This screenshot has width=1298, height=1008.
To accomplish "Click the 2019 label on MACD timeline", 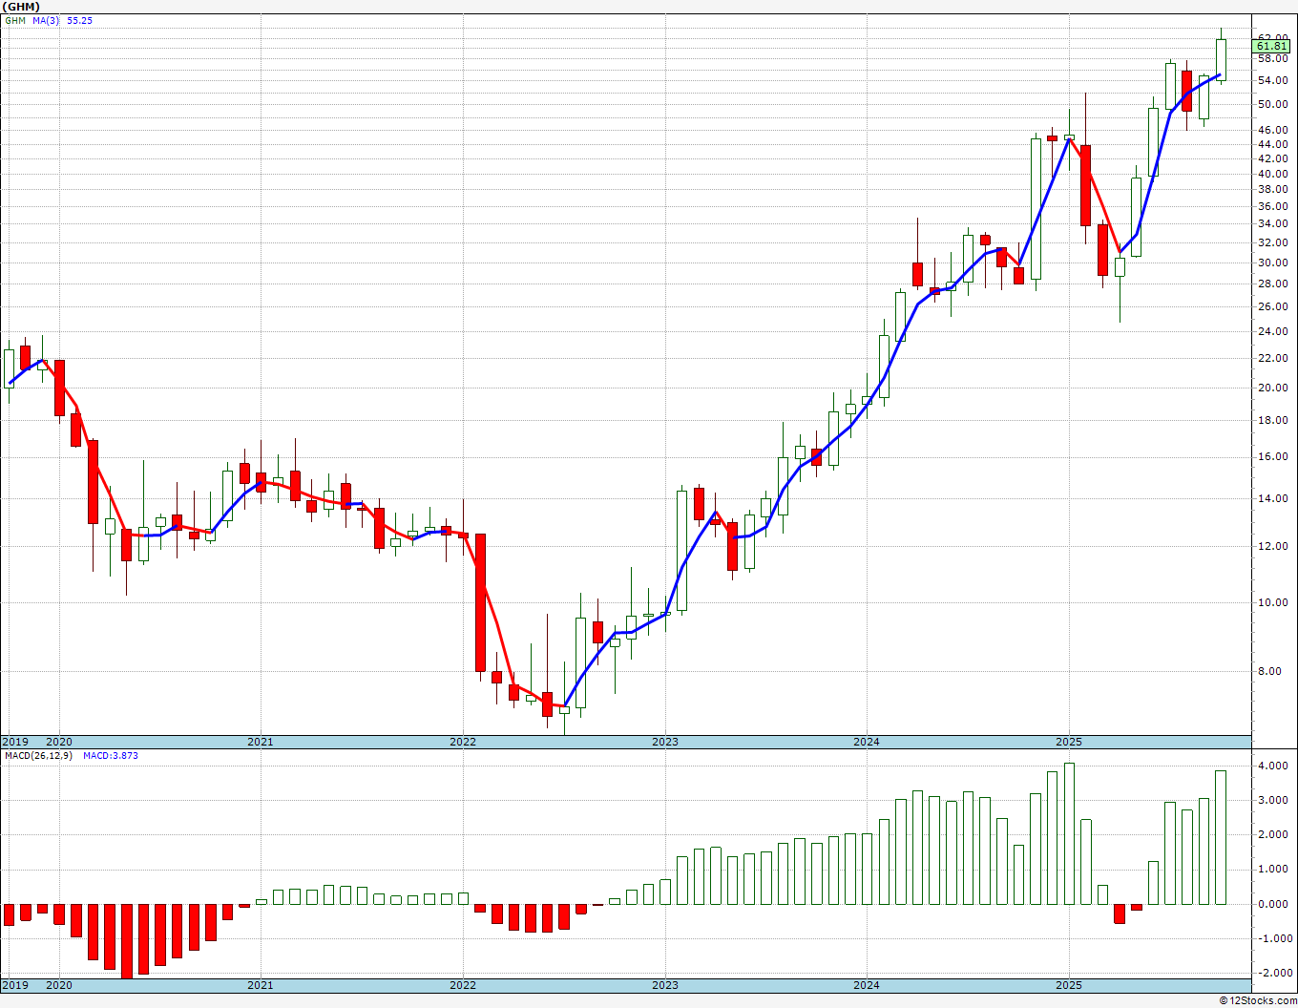I will (15, 985).
